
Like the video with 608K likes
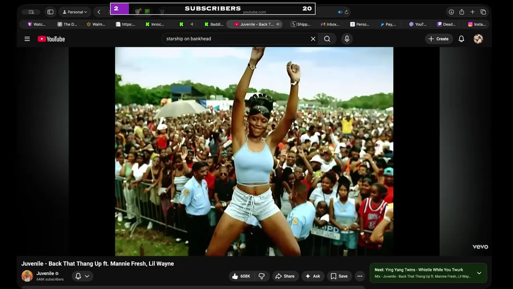(x=240, y=276)
